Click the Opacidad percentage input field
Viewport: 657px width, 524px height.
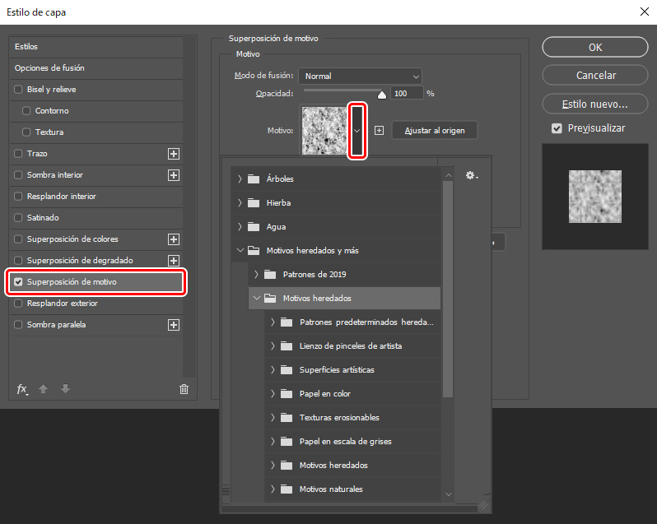pos(406,94)
